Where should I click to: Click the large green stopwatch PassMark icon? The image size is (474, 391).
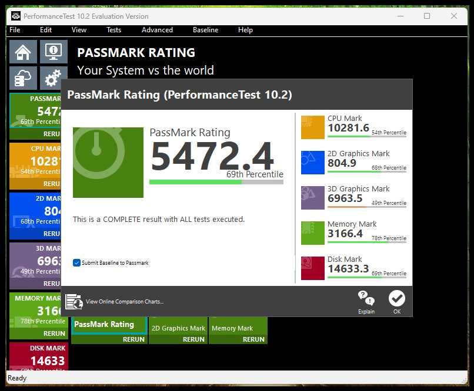pyautogui.click(x=108, y=163)
